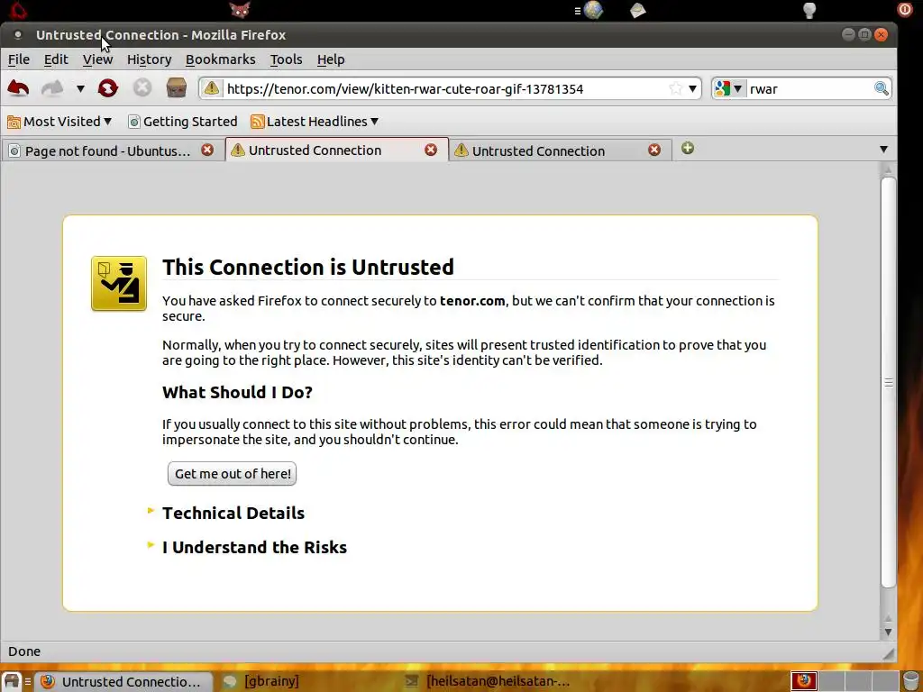
Task: Open the View menu
Action: pos(97,59)
